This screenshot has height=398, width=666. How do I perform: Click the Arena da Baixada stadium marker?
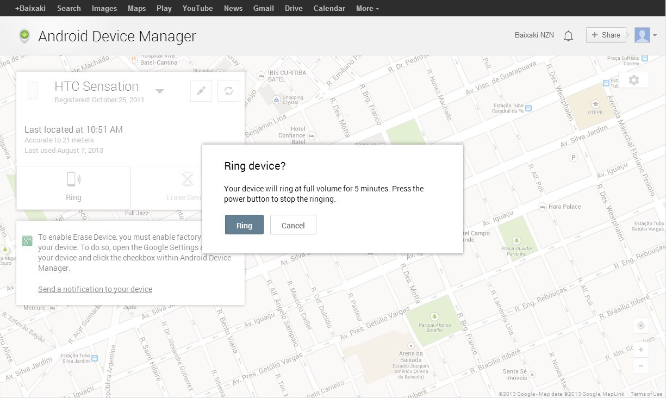click(x=410, y=346)
